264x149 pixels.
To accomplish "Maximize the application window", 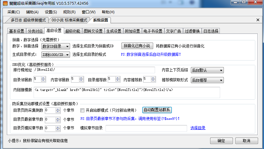I will pos(244,2).
